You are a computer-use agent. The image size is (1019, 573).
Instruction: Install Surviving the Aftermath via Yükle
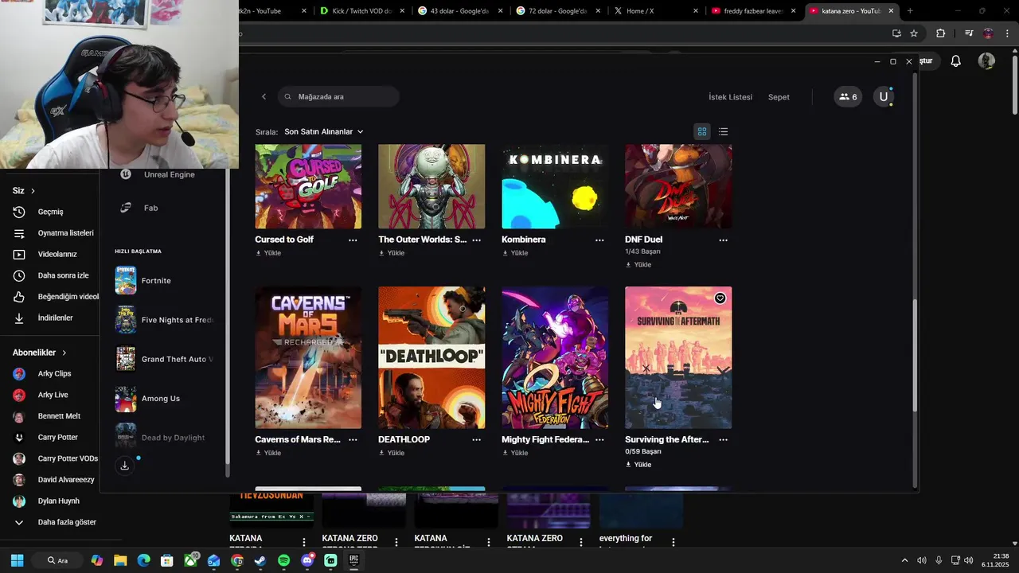tap(638, 464)
